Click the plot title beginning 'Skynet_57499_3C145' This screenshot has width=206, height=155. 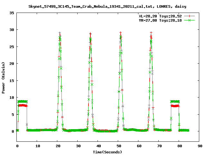coord(107,6)
